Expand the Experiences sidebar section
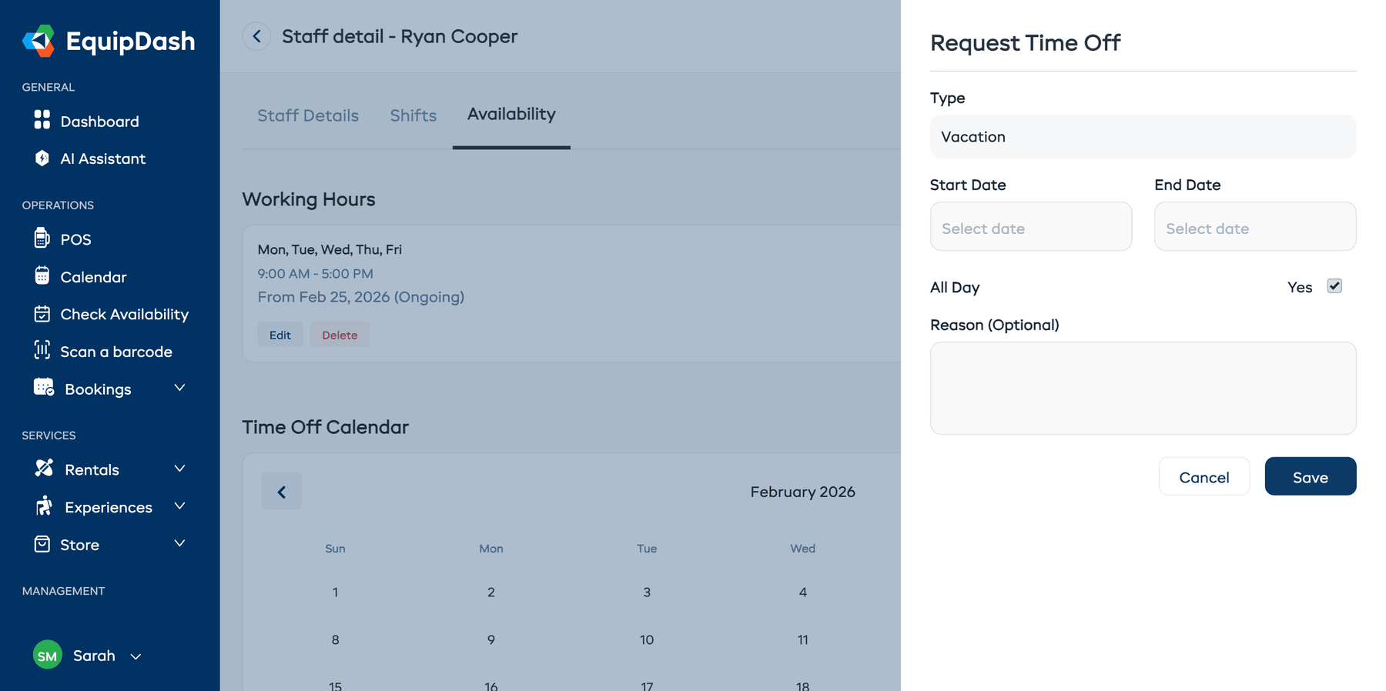 point(179,506)
